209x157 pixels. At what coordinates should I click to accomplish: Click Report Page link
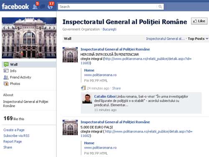pyautogui.click(x=13, y=142)
